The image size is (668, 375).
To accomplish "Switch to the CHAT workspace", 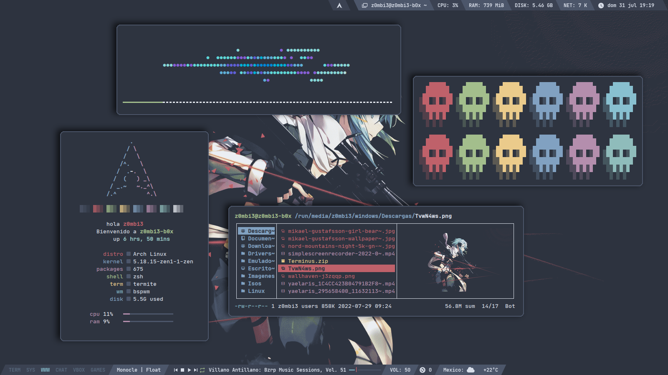I will pyautogui.click(x=61, y=370).
